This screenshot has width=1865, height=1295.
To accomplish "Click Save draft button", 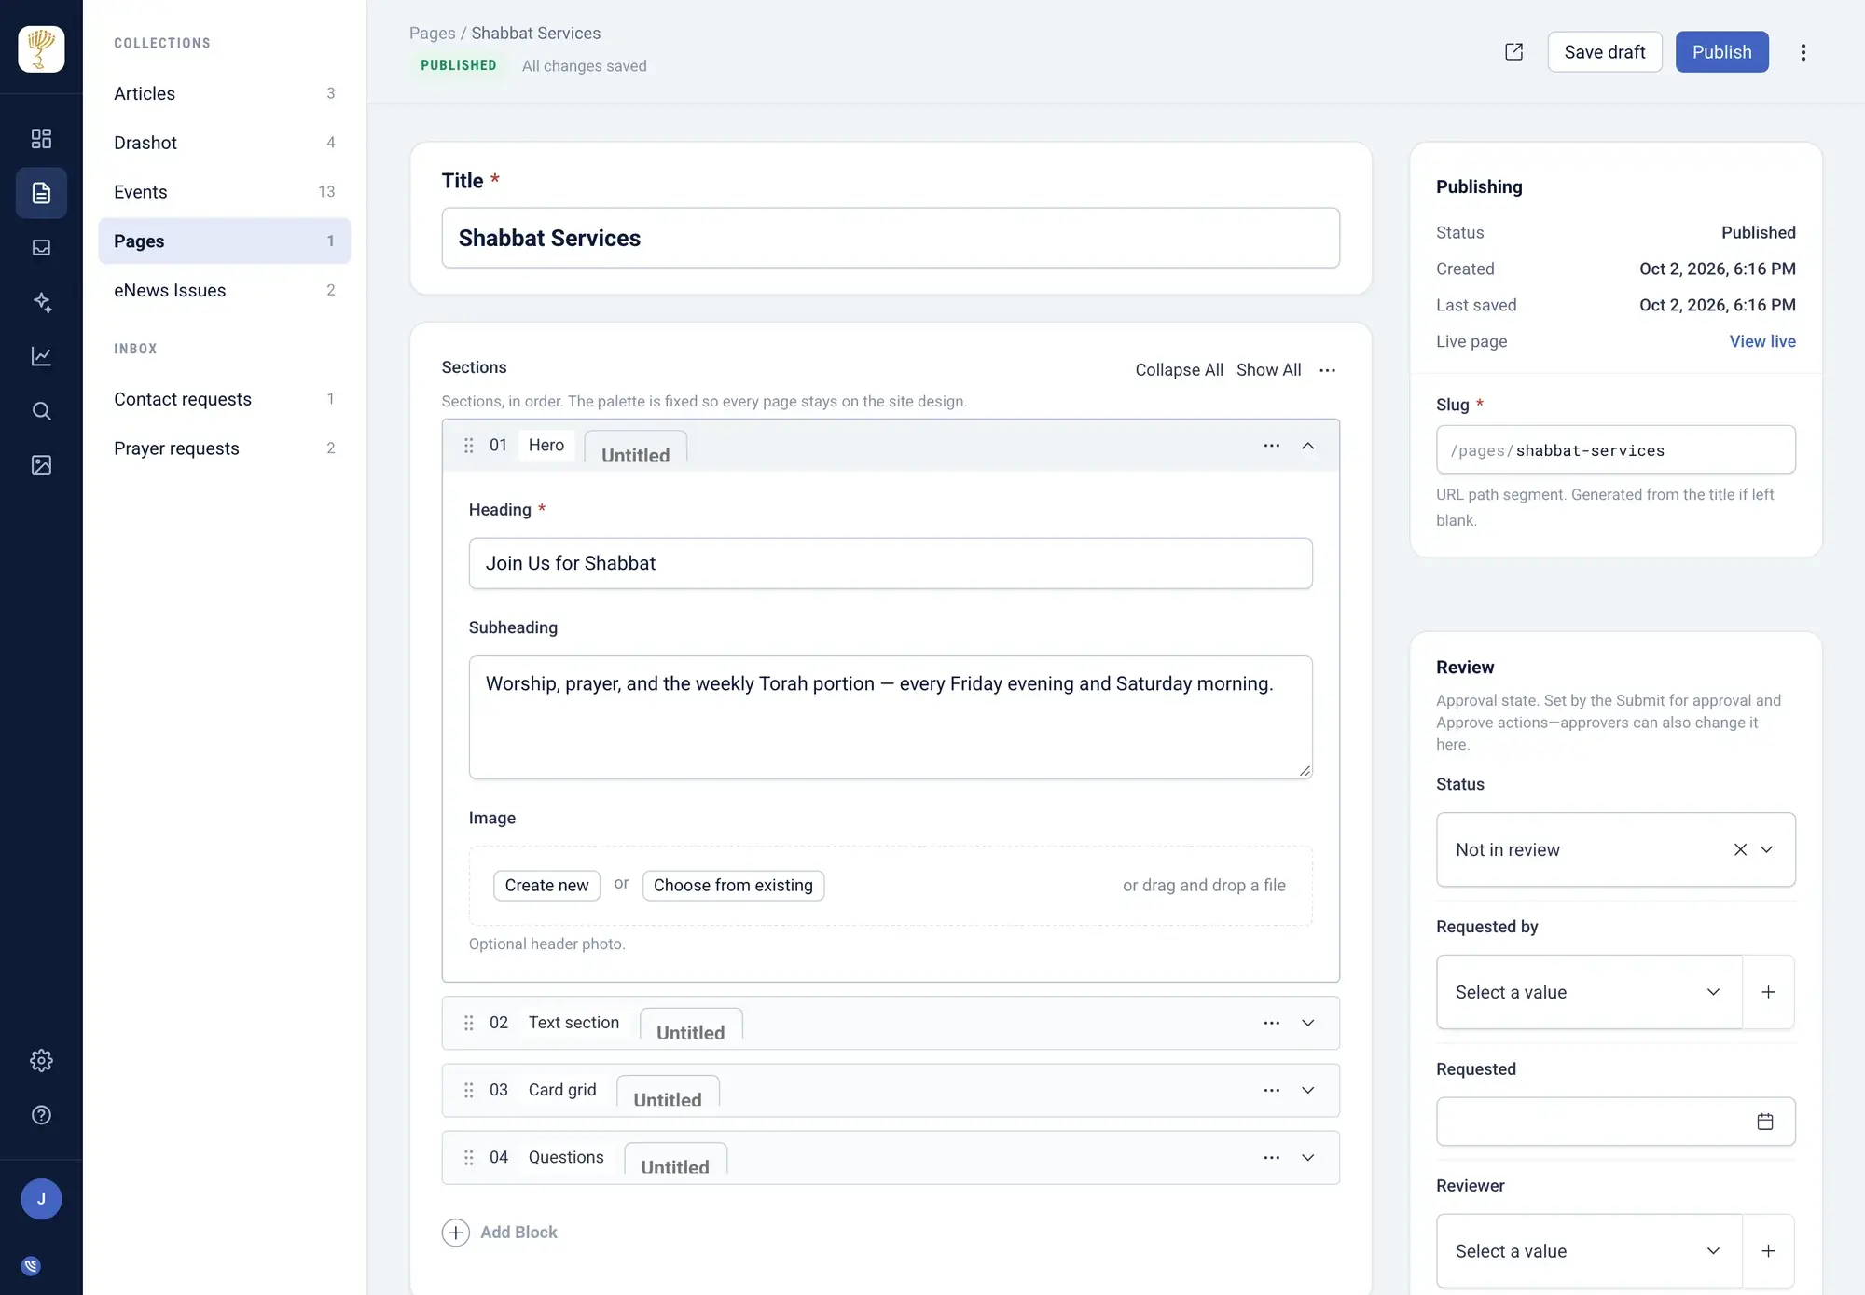I will (1604, 52).
